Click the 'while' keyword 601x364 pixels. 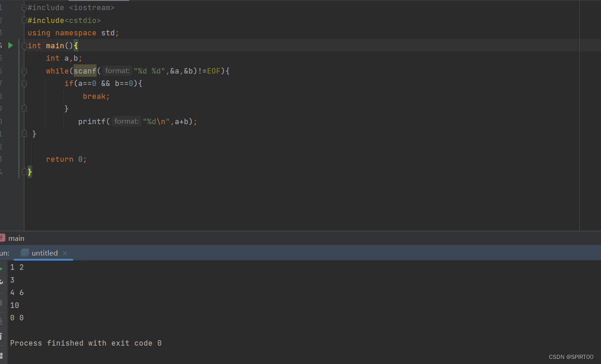[x=57, y=71]
